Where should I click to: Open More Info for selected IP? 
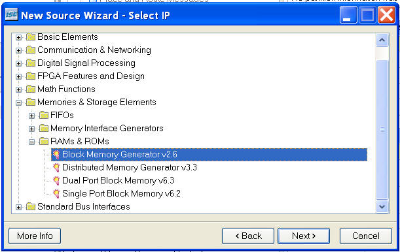[35, 236]
